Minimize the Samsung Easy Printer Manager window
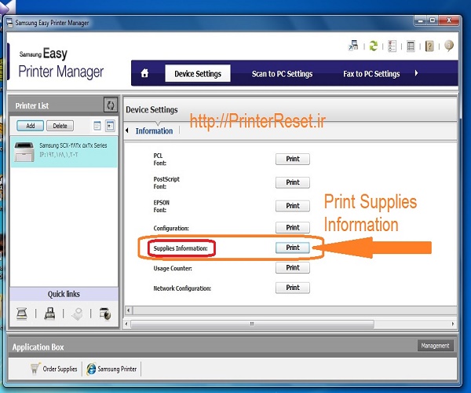Screen dimensions: 471x393 [x=420, y=20]
